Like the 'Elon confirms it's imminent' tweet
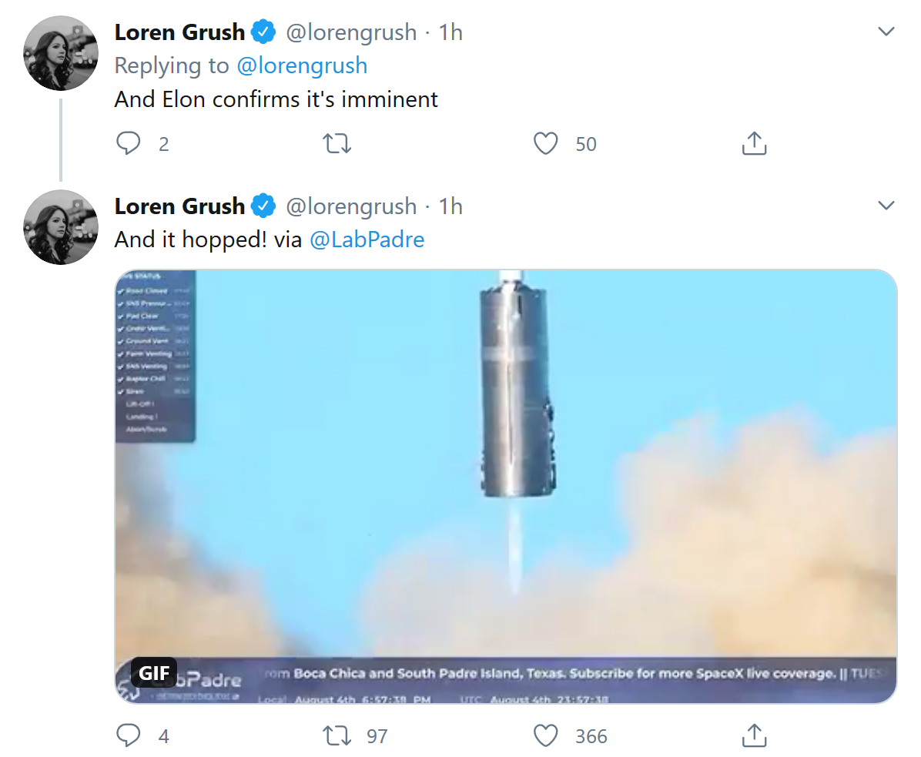 click(546, 144)
